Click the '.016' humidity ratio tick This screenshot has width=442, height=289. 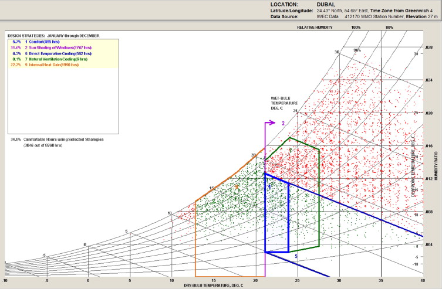click(428, 146)
